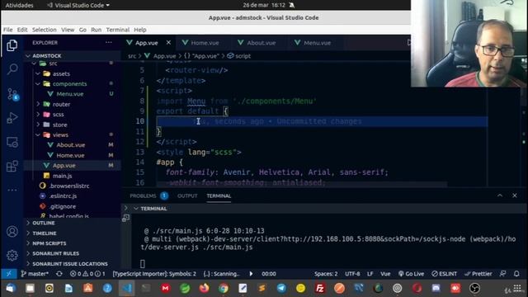Click Go Live in status bar
The width and height of the screenshot is (528, 297).
click(411, 274)
